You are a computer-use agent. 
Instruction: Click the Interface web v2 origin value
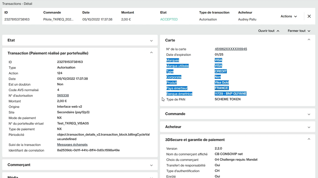[69, 107]
